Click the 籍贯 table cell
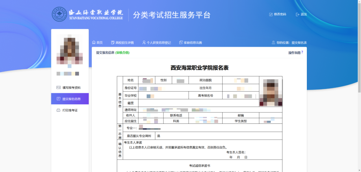Image resolution: width=361 pixels, height=172 pixels. coord(131,103)
